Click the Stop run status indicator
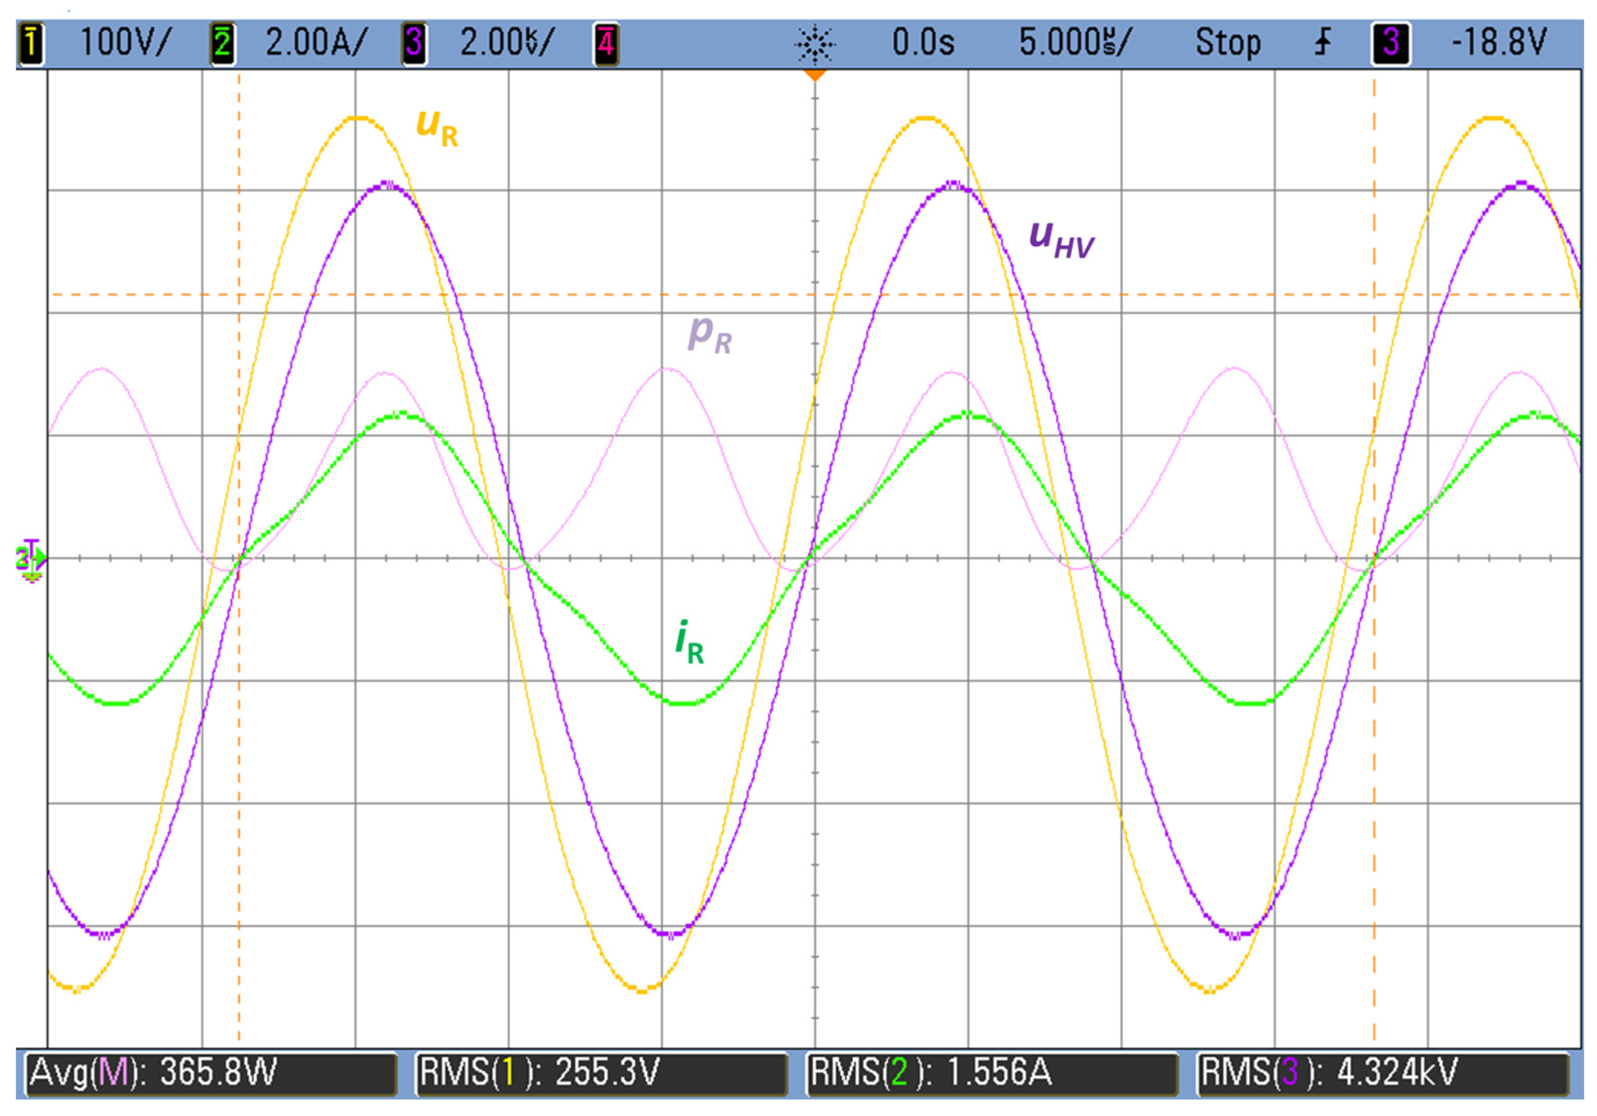The width and height of the screenshot is (1597, 1116). point(1227,43)
